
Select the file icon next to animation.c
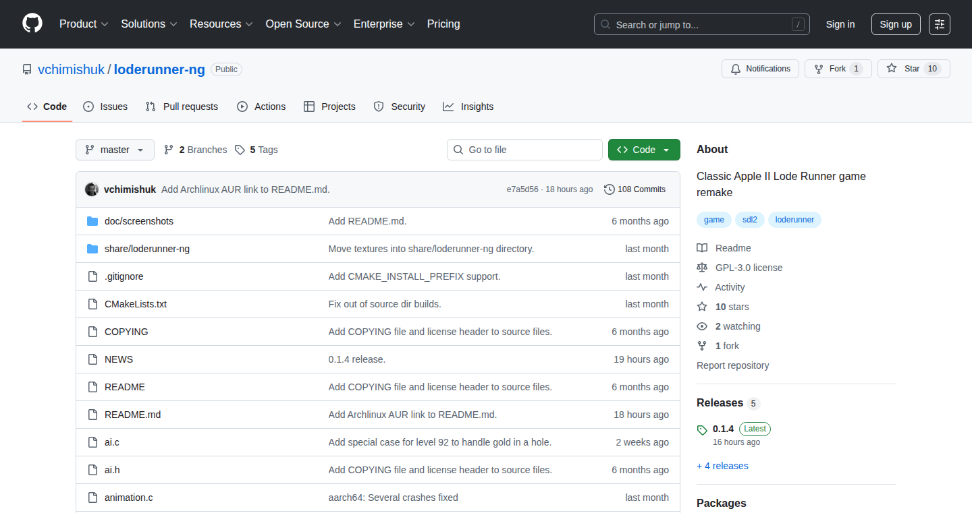tap(92, 497)
